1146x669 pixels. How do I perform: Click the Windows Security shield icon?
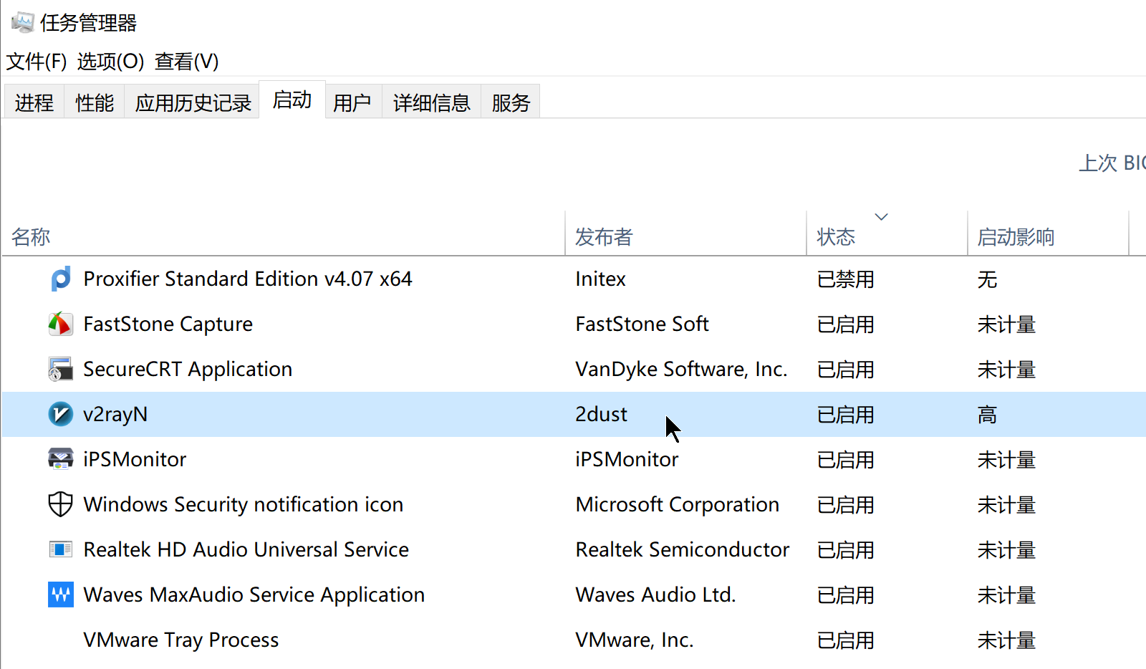click(61, 504)
